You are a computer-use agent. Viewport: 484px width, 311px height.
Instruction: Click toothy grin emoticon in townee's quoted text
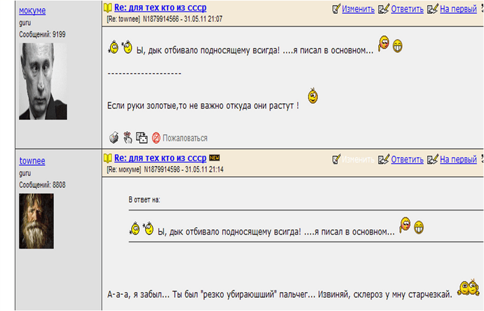[x=419, y=228]
